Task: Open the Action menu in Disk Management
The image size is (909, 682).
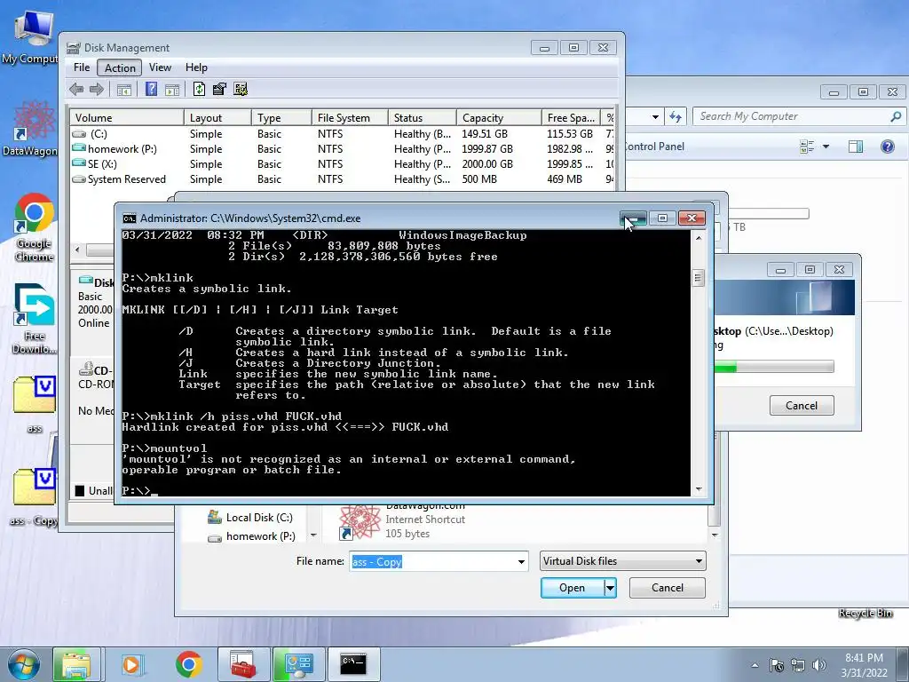Action: [x=120, y=67]
